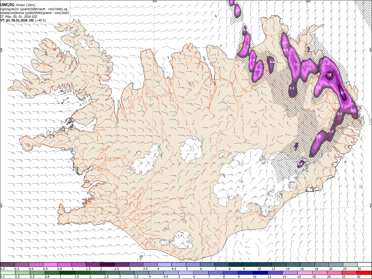372x279 pixels.
Task: Click the UWC/IG title text
Action: click(x=7, y=5)
